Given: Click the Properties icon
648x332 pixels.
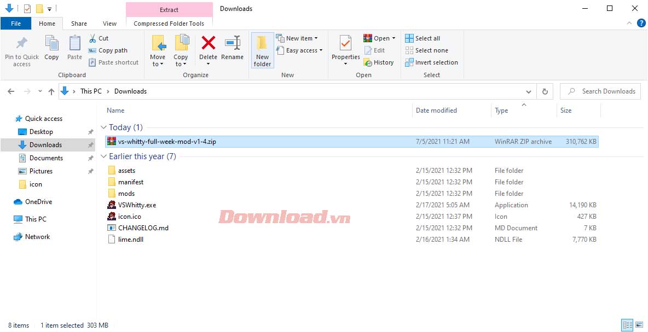Looking at the screenshot, I should coord(345,43).
